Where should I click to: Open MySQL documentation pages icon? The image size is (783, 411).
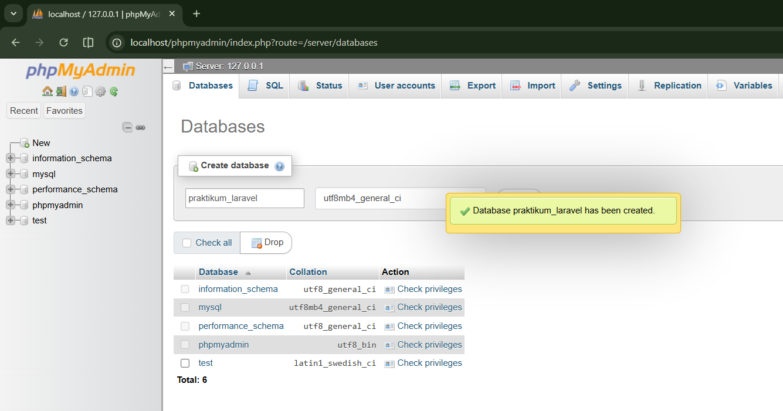(x=87, y=91)
